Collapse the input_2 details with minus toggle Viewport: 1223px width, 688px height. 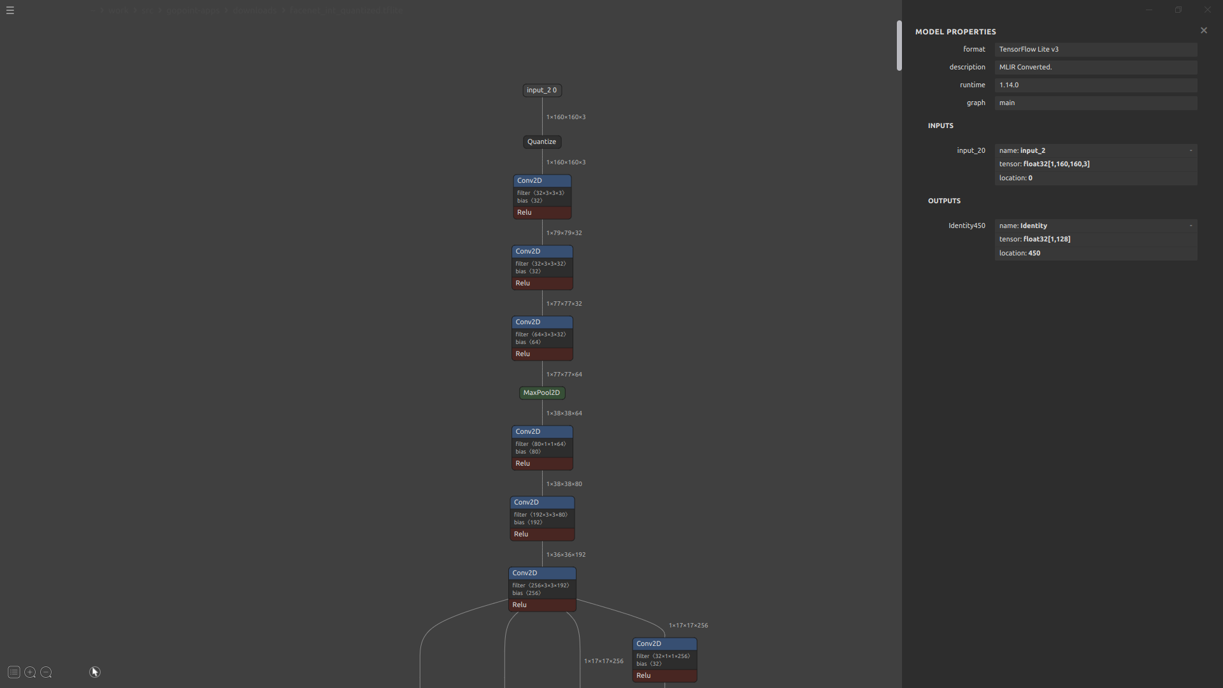point(1191,150)
